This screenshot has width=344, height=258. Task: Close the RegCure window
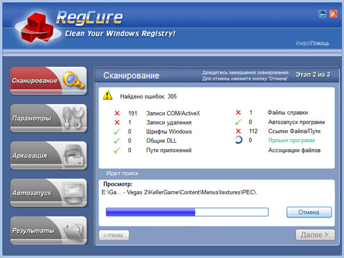pos(333,13)
